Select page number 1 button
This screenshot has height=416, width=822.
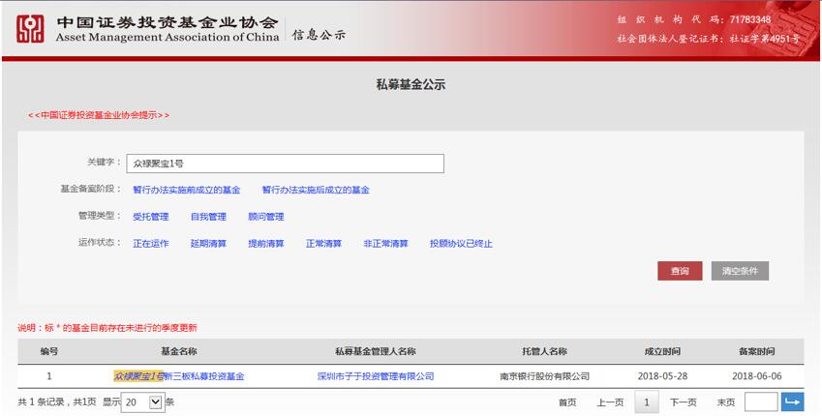click(x=647, y=402)
